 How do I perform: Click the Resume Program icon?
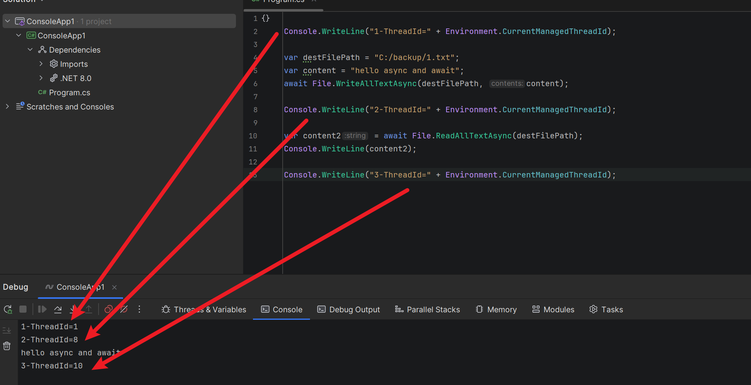click(x=42, y=310)
